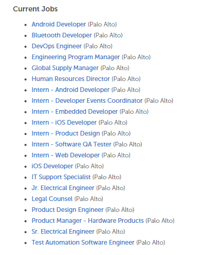Open Intern - Developer Events Coordinator posting

[87, 101]
